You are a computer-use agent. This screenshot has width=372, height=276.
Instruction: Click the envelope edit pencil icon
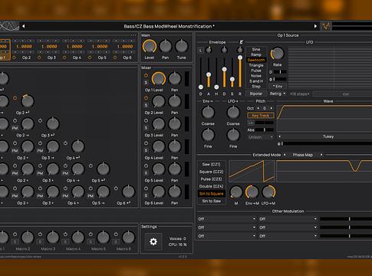[241, 42]
